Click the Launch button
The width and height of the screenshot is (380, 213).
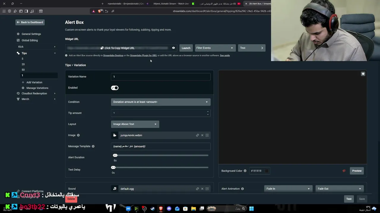(186, 48)
